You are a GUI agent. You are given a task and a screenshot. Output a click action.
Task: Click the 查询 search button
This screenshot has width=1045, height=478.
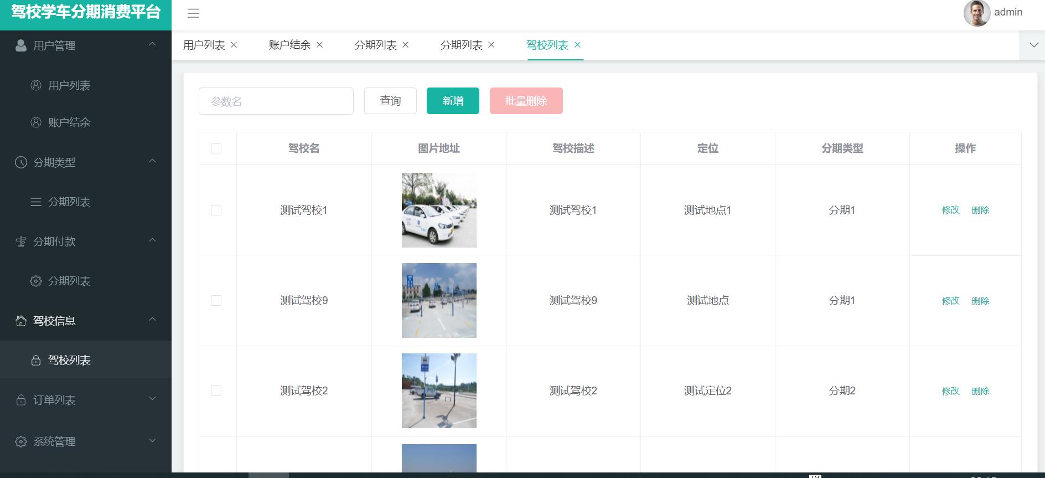coord(390,101)
